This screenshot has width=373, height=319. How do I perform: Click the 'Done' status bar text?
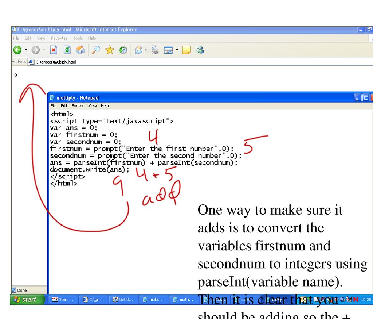tap(22, 291)
